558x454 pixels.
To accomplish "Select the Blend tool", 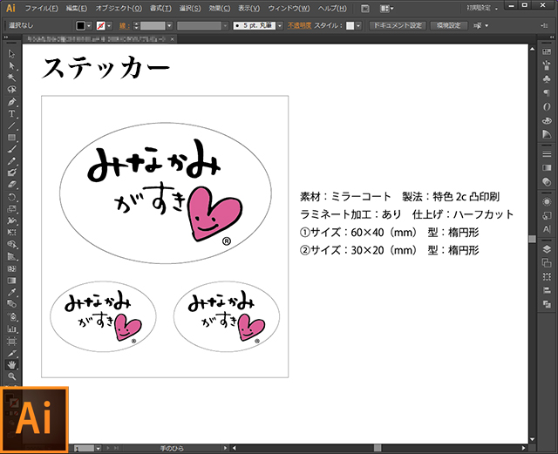I will pyautogui.click(x=11, y=304).
